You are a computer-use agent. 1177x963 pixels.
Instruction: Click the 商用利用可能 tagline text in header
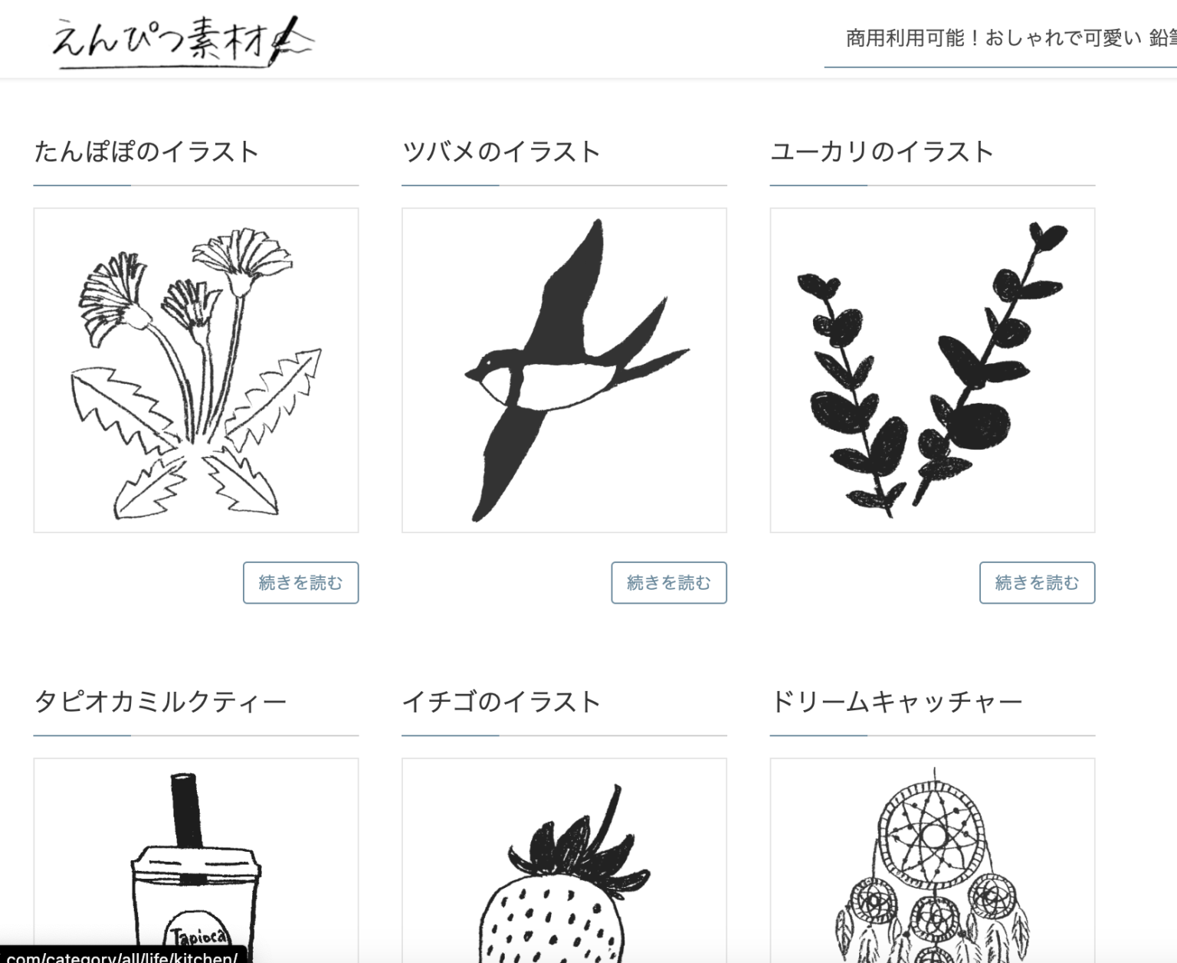[x=1011, y=38]
